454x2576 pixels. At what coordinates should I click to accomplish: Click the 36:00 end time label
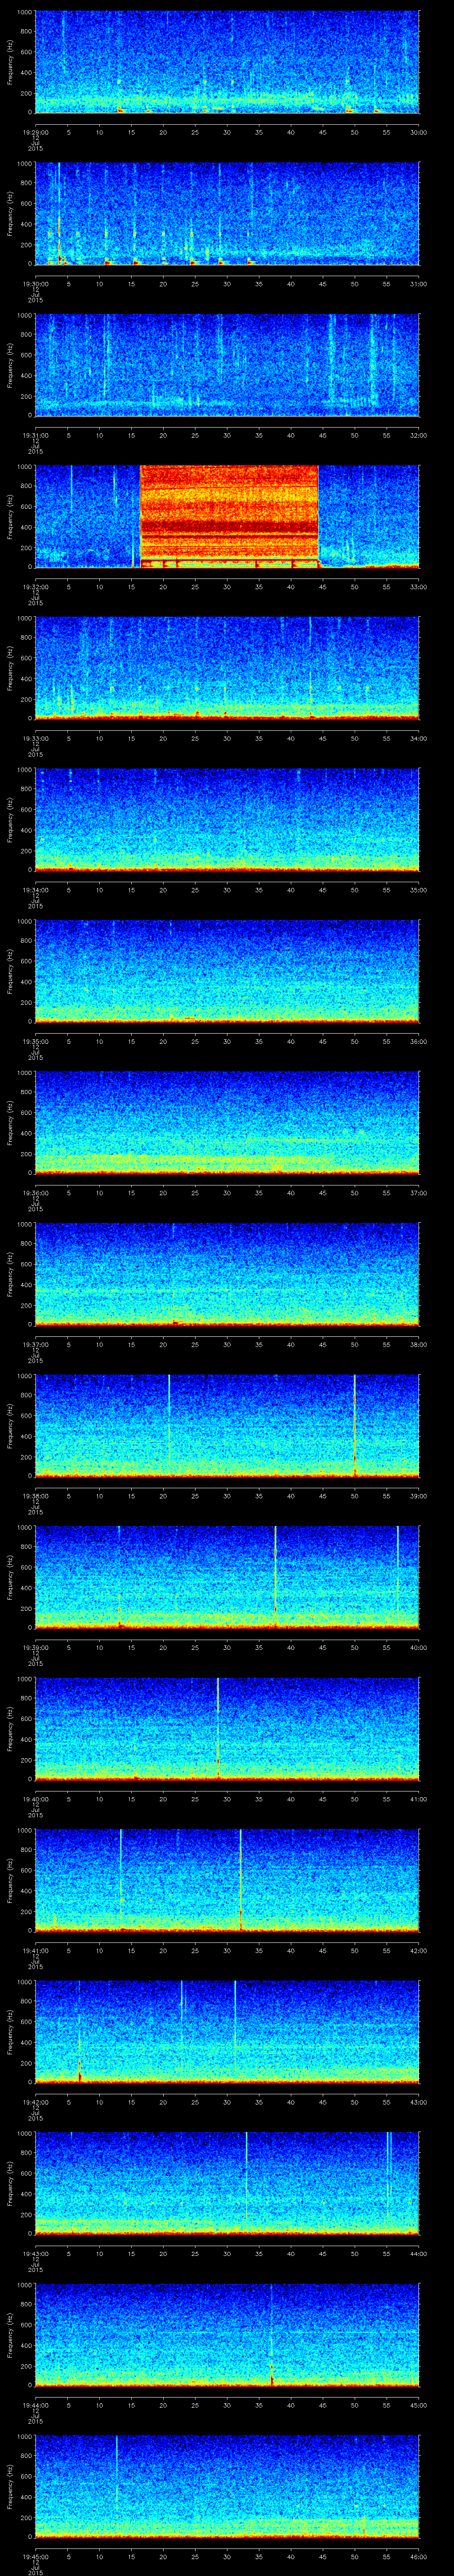tap(419, 1041)
